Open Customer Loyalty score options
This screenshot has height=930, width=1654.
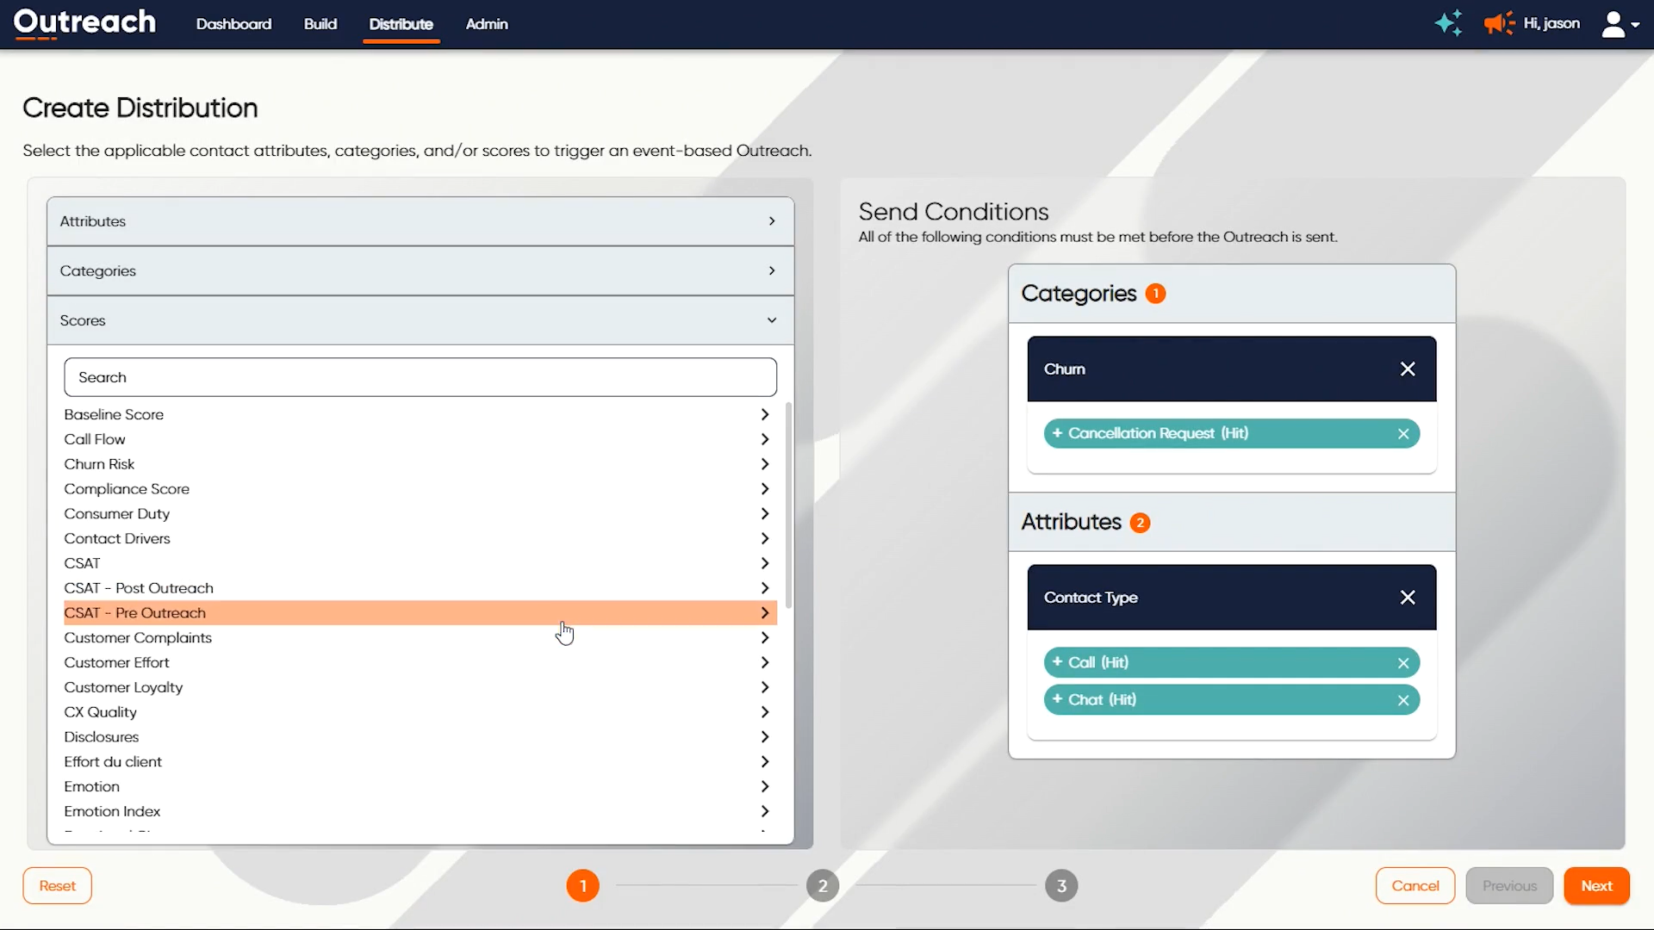(420, 688)
